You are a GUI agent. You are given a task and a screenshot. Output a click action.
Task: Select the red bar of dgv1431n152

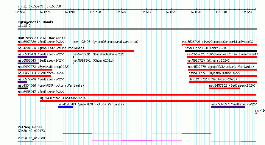pos(148,101)
